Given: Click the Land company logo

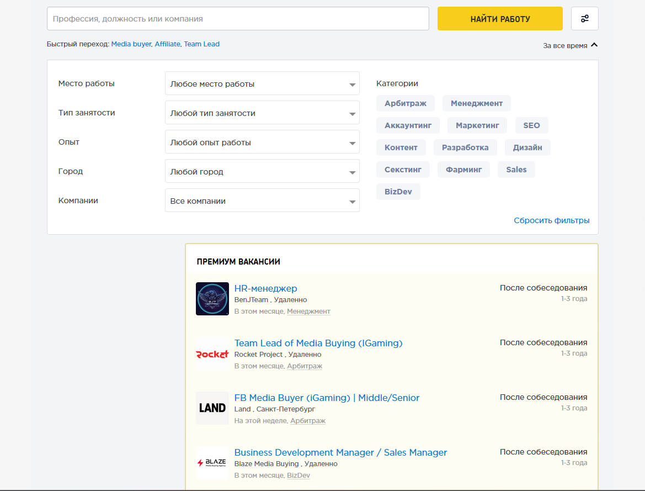Looking at the screenshot, I should (212, 408).
